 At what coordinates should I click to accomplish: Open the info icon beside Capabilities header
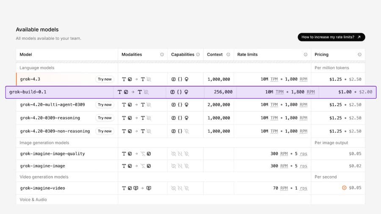[198, 55]
